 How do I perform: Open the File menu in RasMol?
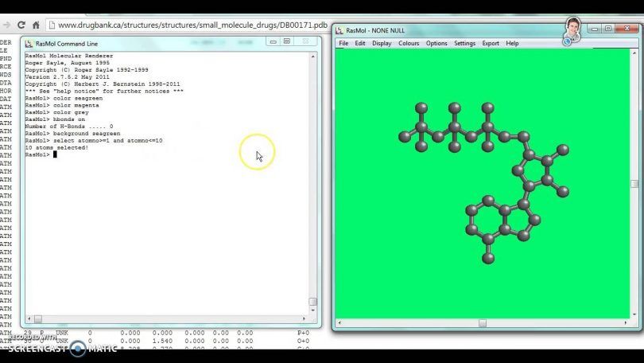(x=343, y=43)
